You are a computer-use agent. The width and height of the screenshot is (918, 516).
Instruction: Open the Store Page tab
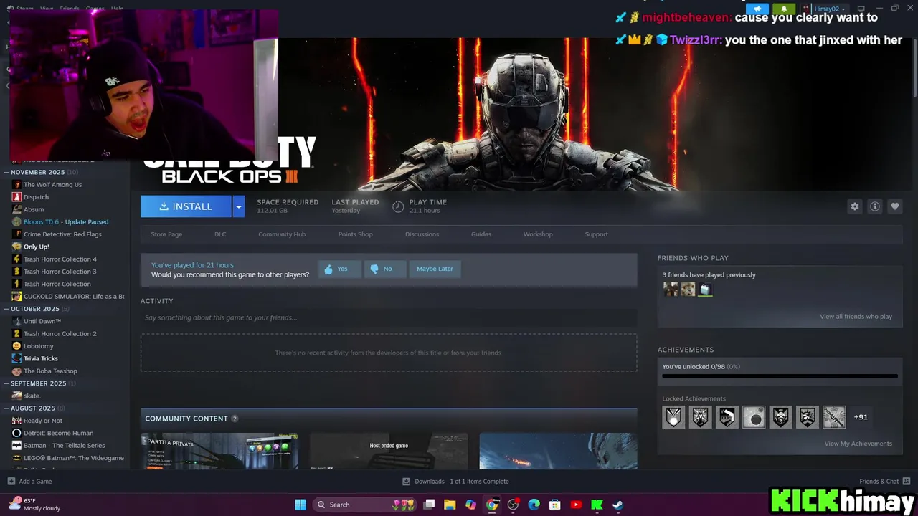[166, 234]
